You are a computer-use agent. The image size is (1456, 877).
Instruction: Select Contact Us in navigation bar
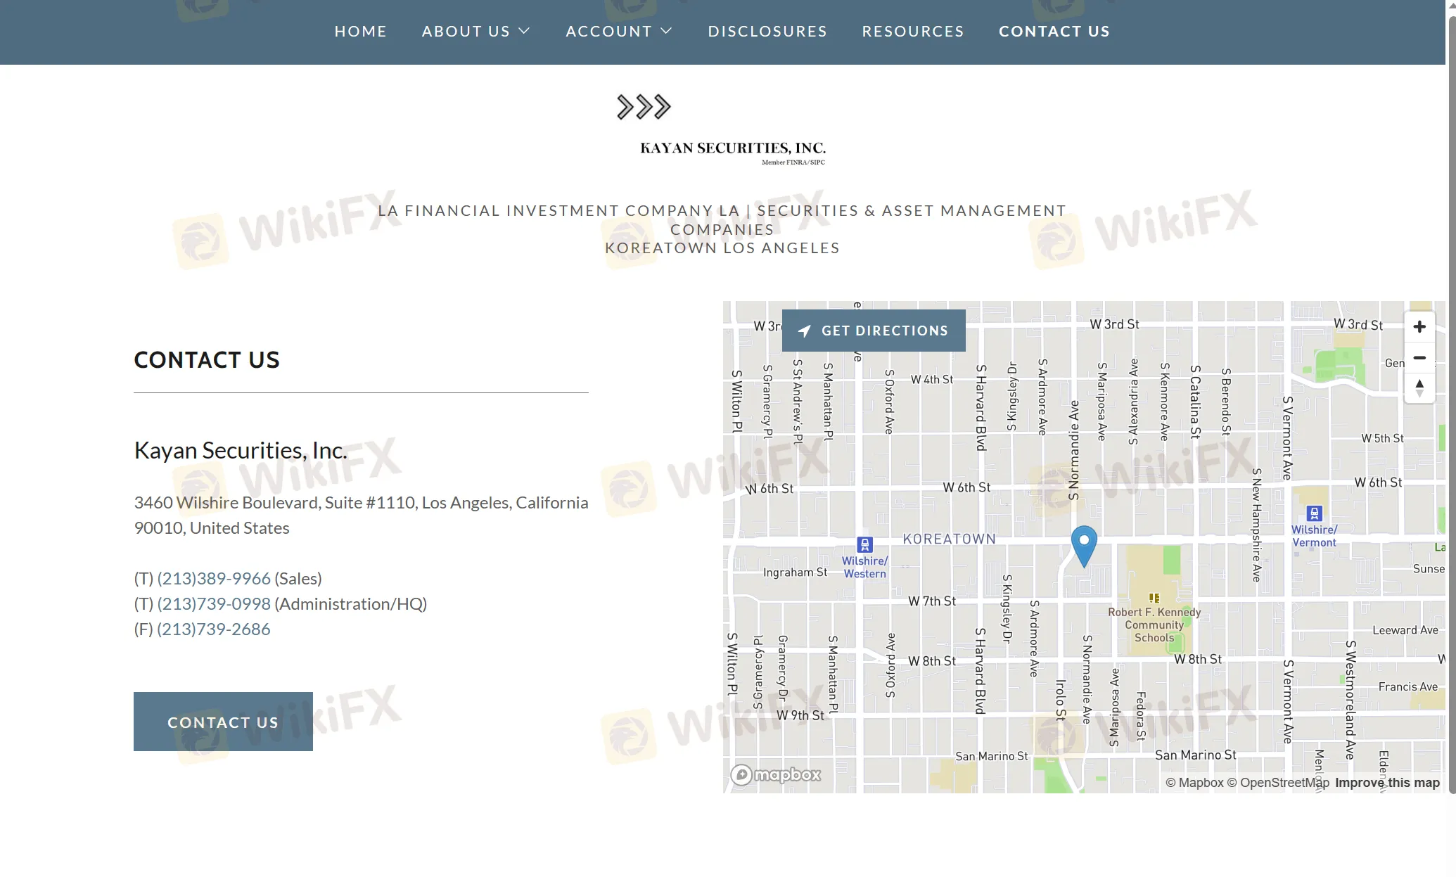tap(1054, 31)
